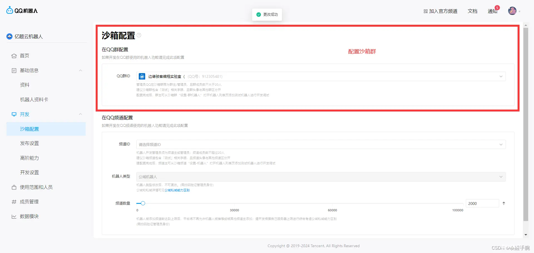Click the notification badge showing 5
The height and width of the screenshot is (253, 534).
pos(497,8)
